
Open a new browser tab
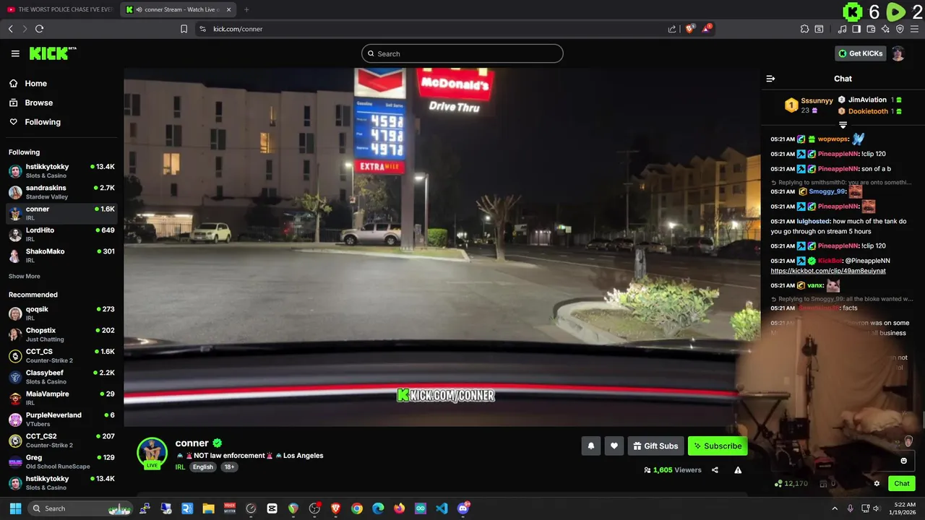click(x=246, y=9)
